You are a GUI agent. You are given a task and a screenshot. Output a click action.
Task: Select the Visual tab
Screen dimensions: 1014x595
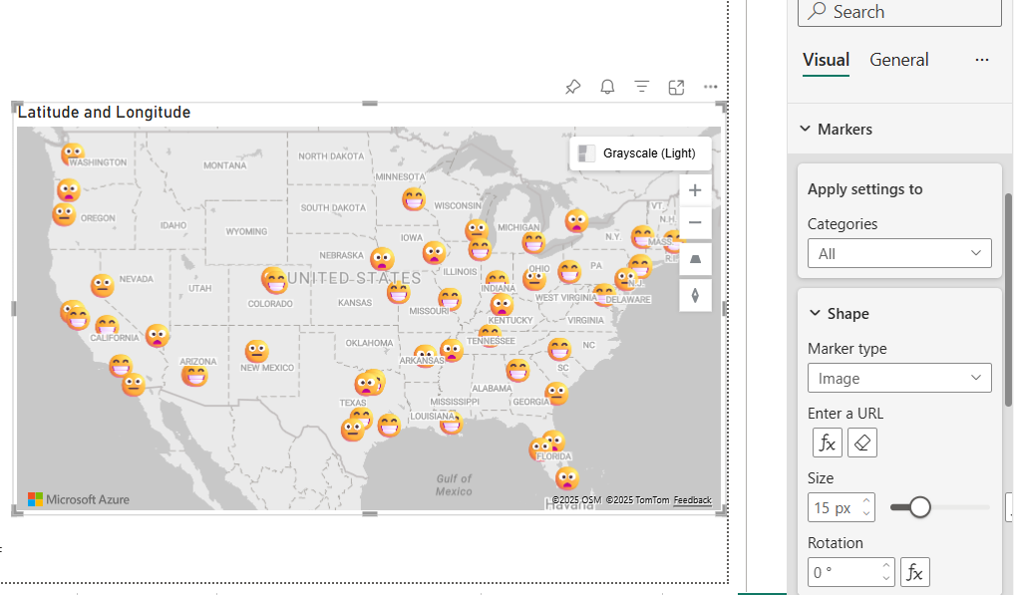pyautogui.click(x=826, y=60)
